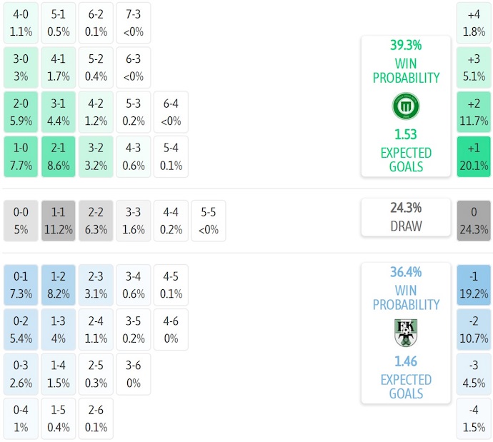This screenshot has width=493, height=442.
Task: Click the green home team crest icon
Action: coord(406,106)
